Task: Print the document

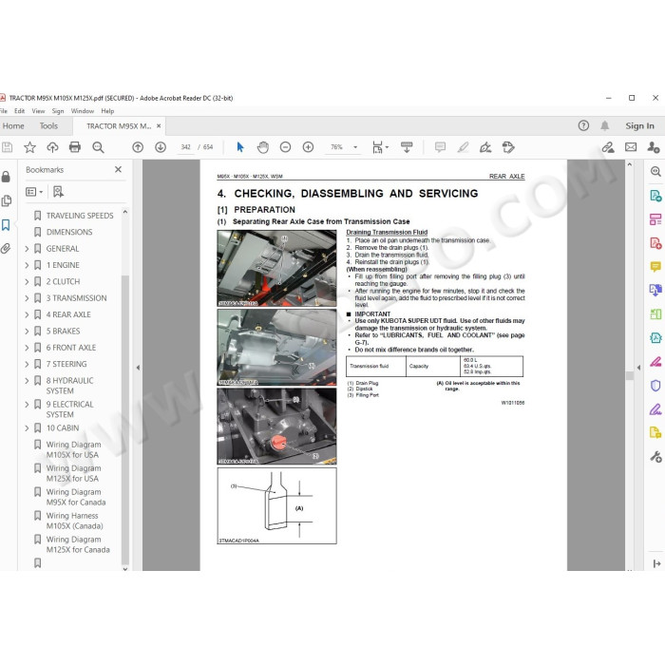Action: 75,147
